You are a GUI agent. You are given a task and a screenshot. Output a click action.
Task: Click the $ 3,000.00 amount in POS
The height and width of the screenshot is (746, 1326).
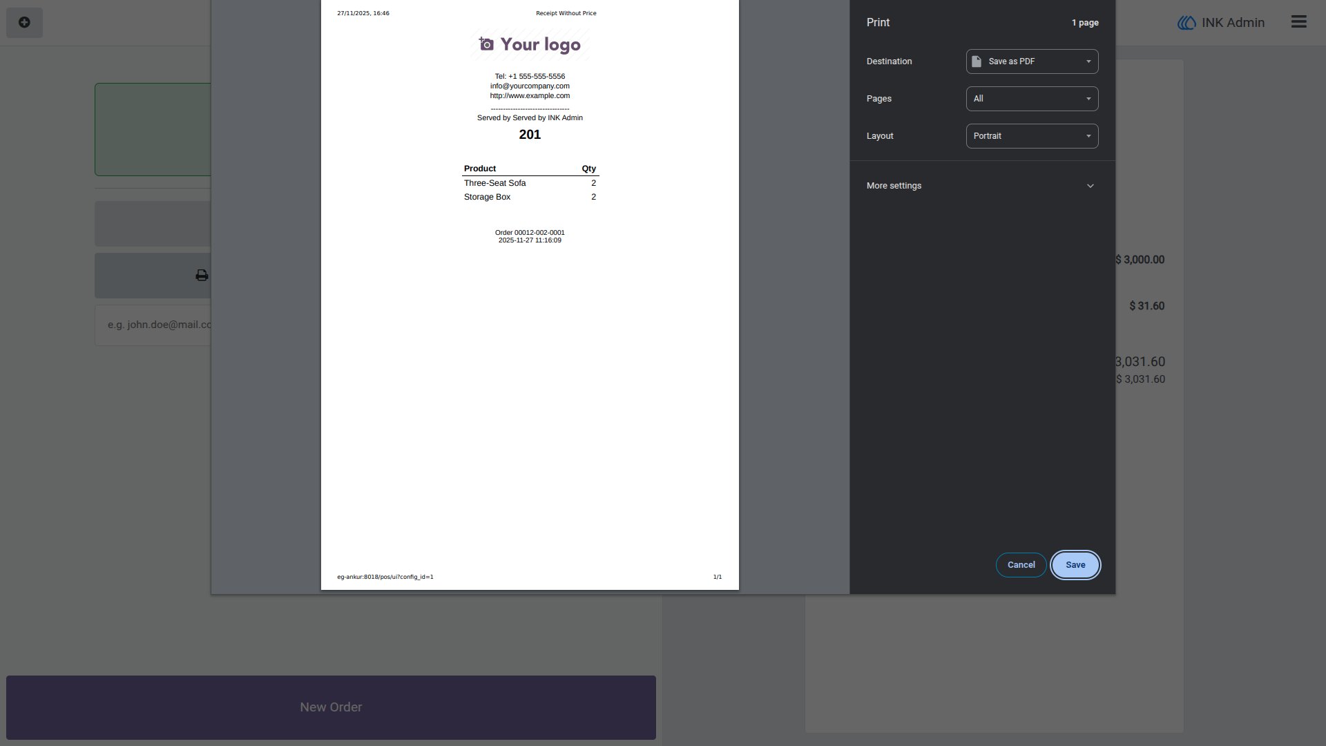point(1140,260)
